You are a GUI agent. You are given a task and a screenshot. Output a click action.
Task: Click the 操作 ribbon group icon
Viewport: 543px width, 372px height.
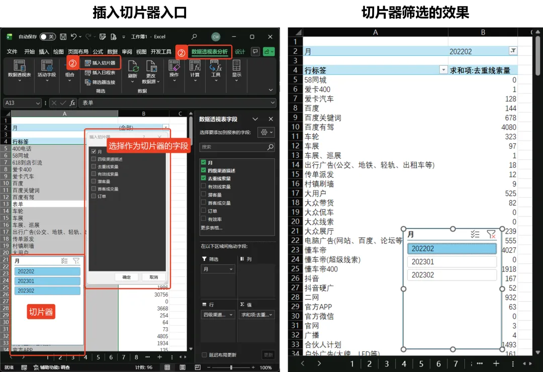[x=174, y=65]
